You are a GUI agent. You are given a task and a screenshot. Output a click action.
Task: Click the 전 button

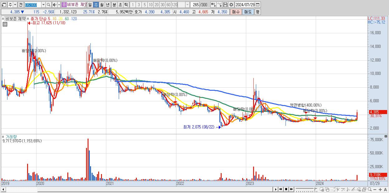(x=21, y=5)
